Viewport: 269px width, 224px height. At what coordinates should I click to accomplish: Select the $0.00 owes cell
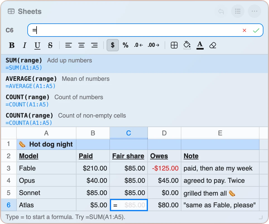[164, 193]
